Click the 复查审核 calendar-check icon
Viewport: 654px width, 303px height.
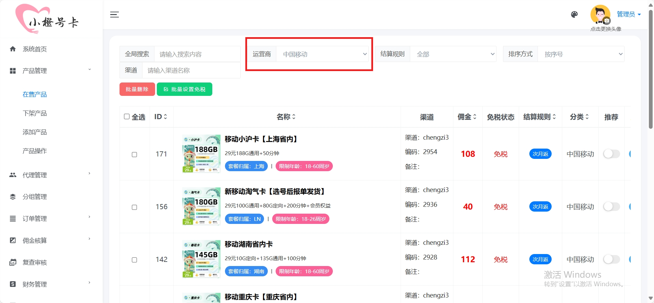pos(13,262)
